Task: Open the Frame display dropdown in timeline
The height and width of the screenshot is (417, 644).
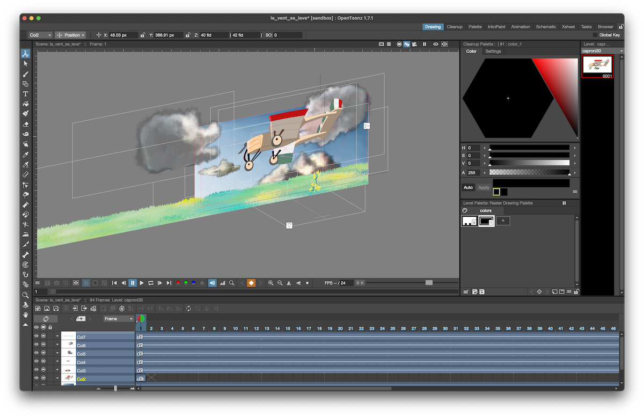Action: (119, 319)
